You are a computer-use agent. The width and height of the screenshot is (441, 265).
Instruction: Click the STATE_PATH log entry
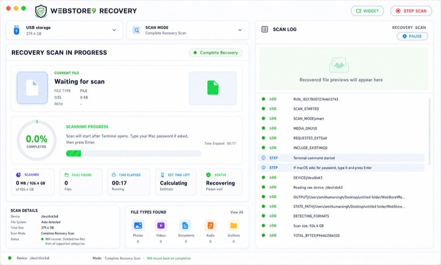(349, 207)
